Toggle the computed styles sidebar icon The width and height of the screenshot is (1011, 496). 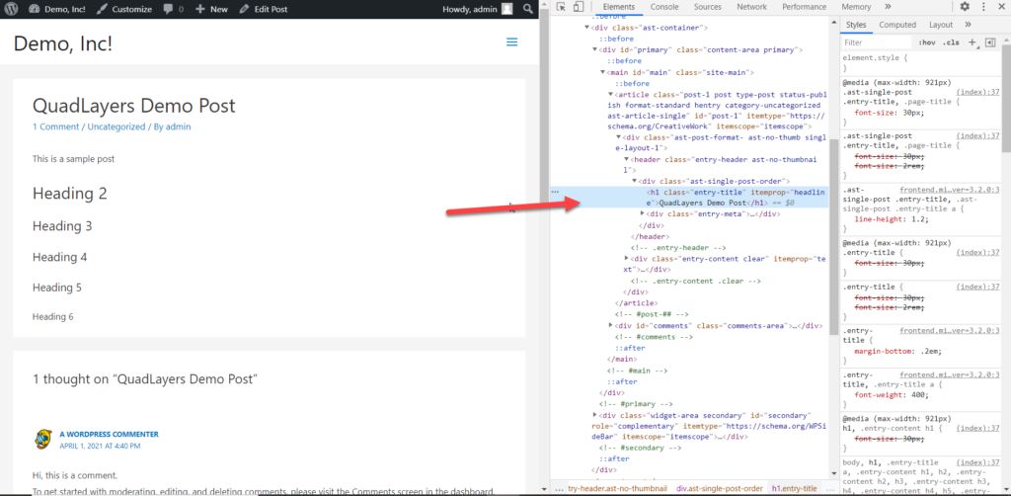pyautogui.click(x=991, y=42)
